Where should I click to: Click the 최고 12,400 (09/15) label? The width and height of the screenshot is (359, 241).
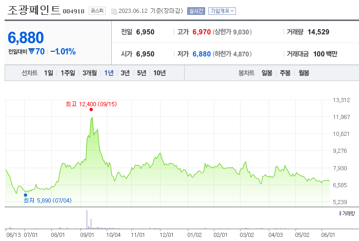click(91, 104)
